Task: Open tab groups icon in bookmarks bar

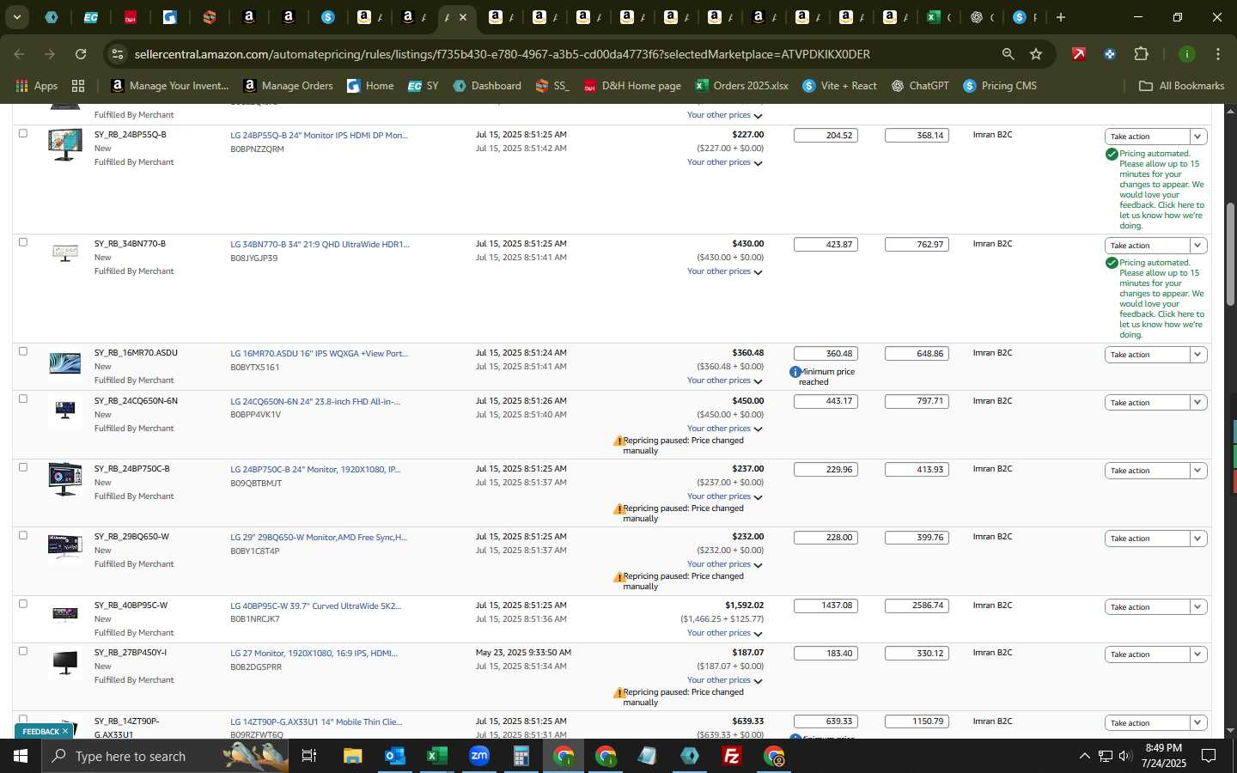Action: click(x=78, y=86)
